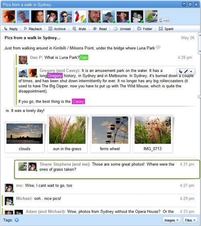Open the ferris wheel photo thumbnail
The height and width of the screenshot is (226, 201).
(110, 134)
